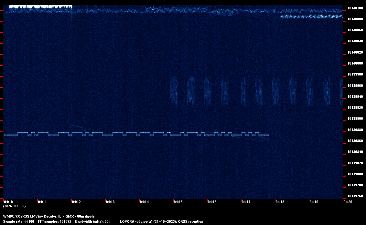
Task: Select the 04:12 time marker
Action: click(76, 202)
